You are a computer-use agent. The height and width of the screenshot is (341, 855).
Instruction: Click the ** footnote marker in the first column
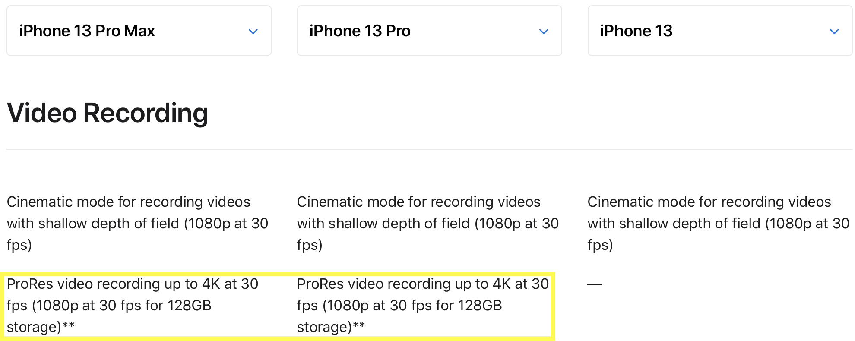68,325
